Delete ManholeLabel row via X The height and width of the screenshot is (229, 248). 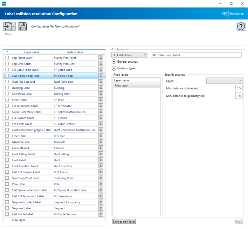click(101, 142)
